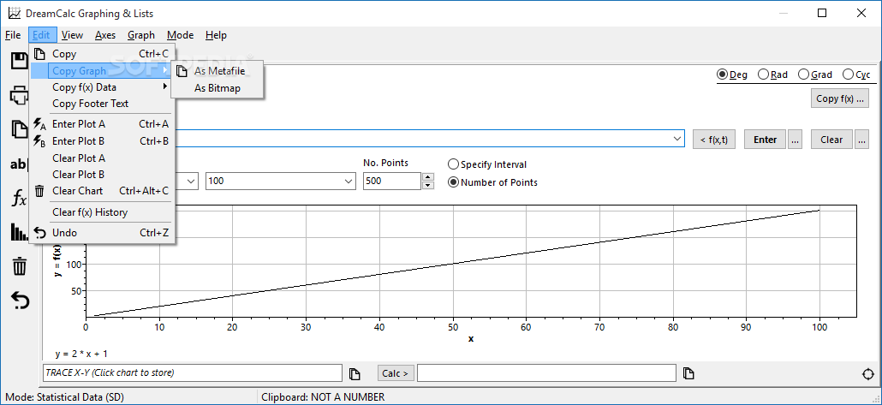This screenshot has width=882, height=405.
Task: Click the copy icon next to TRACE X-Y field
Action: coord(354,373)
